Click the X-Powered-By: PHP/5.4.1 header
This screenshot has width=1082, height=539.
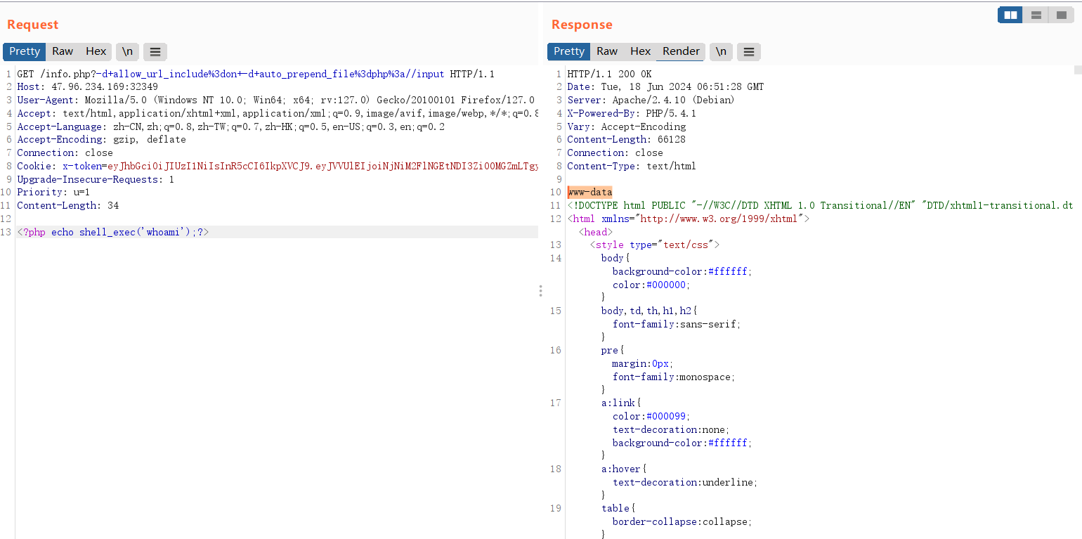[632, 113]
